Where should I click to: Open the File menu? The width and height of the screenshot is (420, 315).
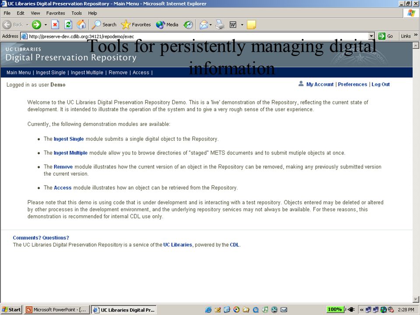[7, 13]
